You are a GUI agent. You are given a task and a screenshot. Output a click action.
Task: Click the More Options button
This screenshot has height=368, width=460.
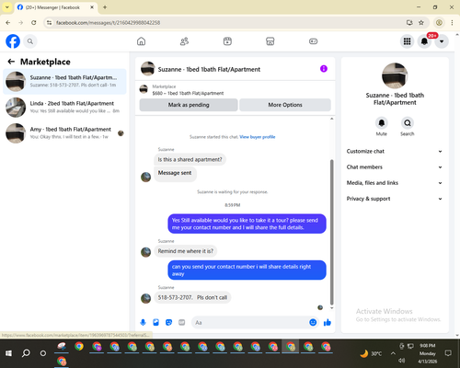point(285,105)
